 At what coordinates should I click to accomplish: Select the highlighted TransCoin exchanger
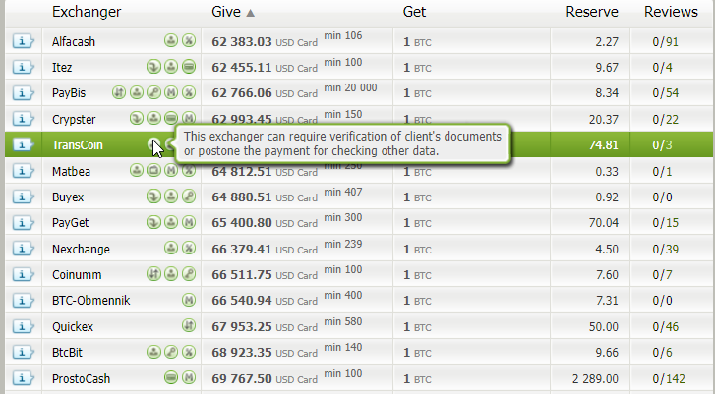pos(78,144)
